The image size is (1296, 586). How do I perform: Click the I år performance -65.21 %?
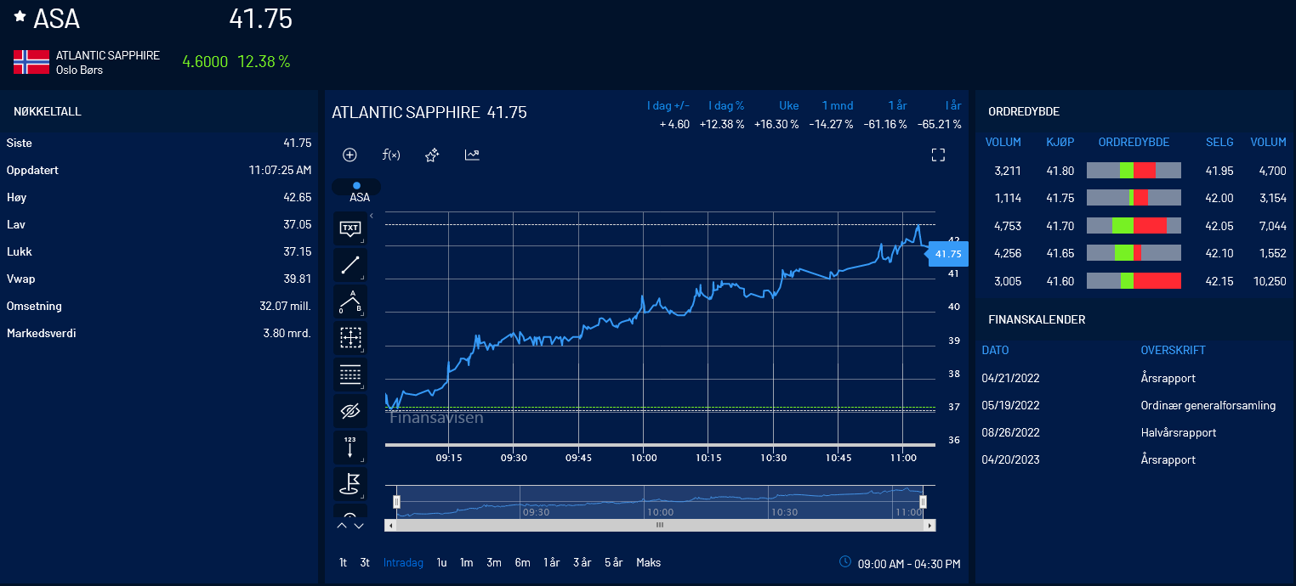click(x=939, y=124)
